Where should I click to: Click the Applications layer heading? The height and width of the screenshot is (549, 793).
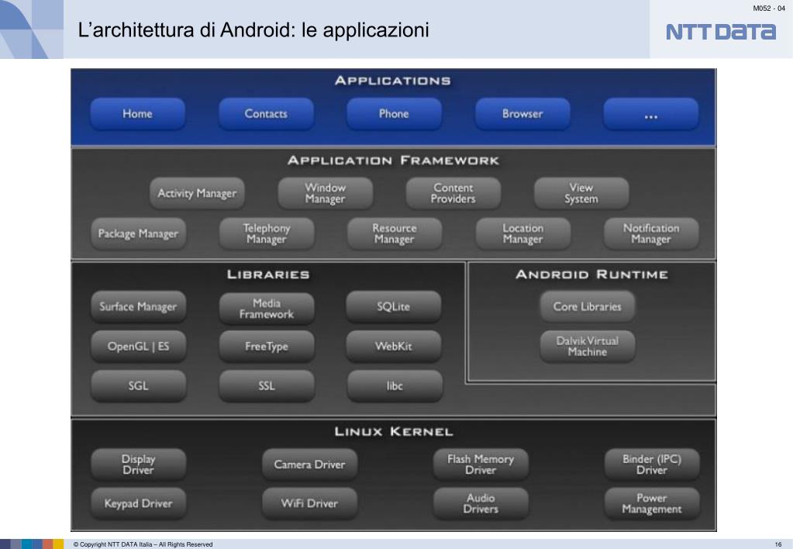click(393, 81)
